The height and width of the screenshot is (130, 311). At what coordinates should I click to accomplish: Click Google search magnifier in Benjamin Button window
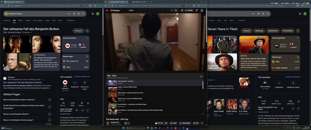point(83,14)
